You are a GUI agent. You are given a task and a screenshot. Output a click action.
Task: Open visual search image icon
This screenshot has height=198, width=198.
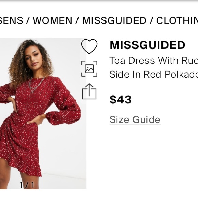tap(89, 69)
